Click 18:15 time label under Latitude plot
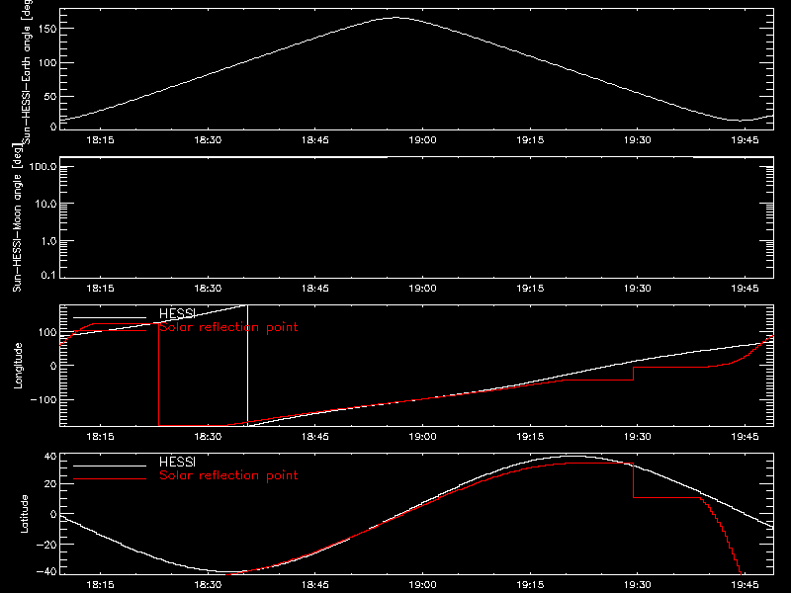The width and height of the screenshot is (791, 593). pos(100,584)
